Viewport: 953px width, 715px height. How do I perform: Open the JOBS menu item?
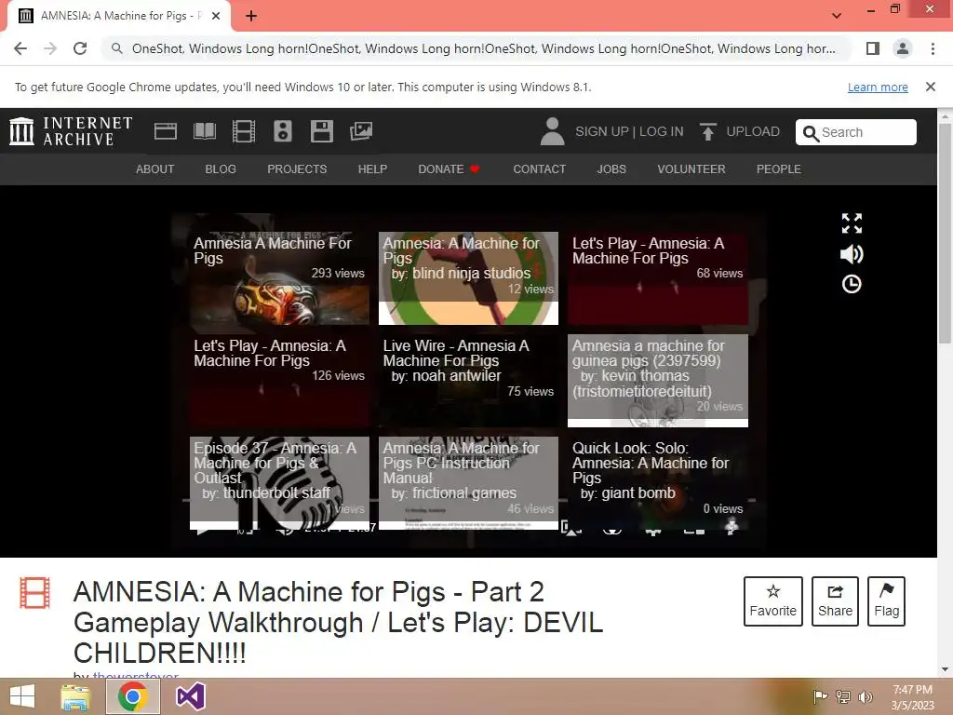(611, 169)
